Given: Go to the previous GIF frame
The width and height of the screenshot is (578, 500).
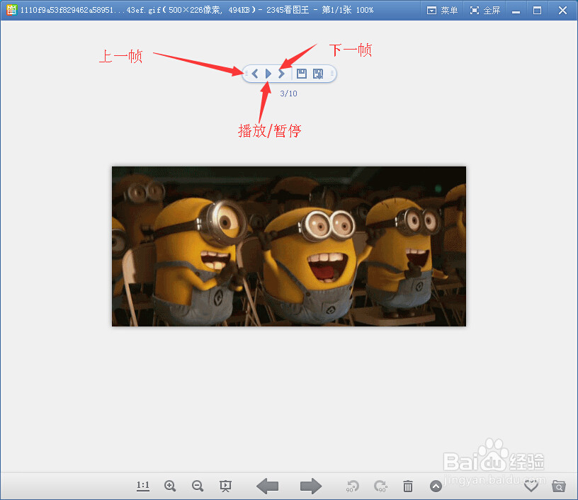Looking at the screenshot, I should coord(255,74).
